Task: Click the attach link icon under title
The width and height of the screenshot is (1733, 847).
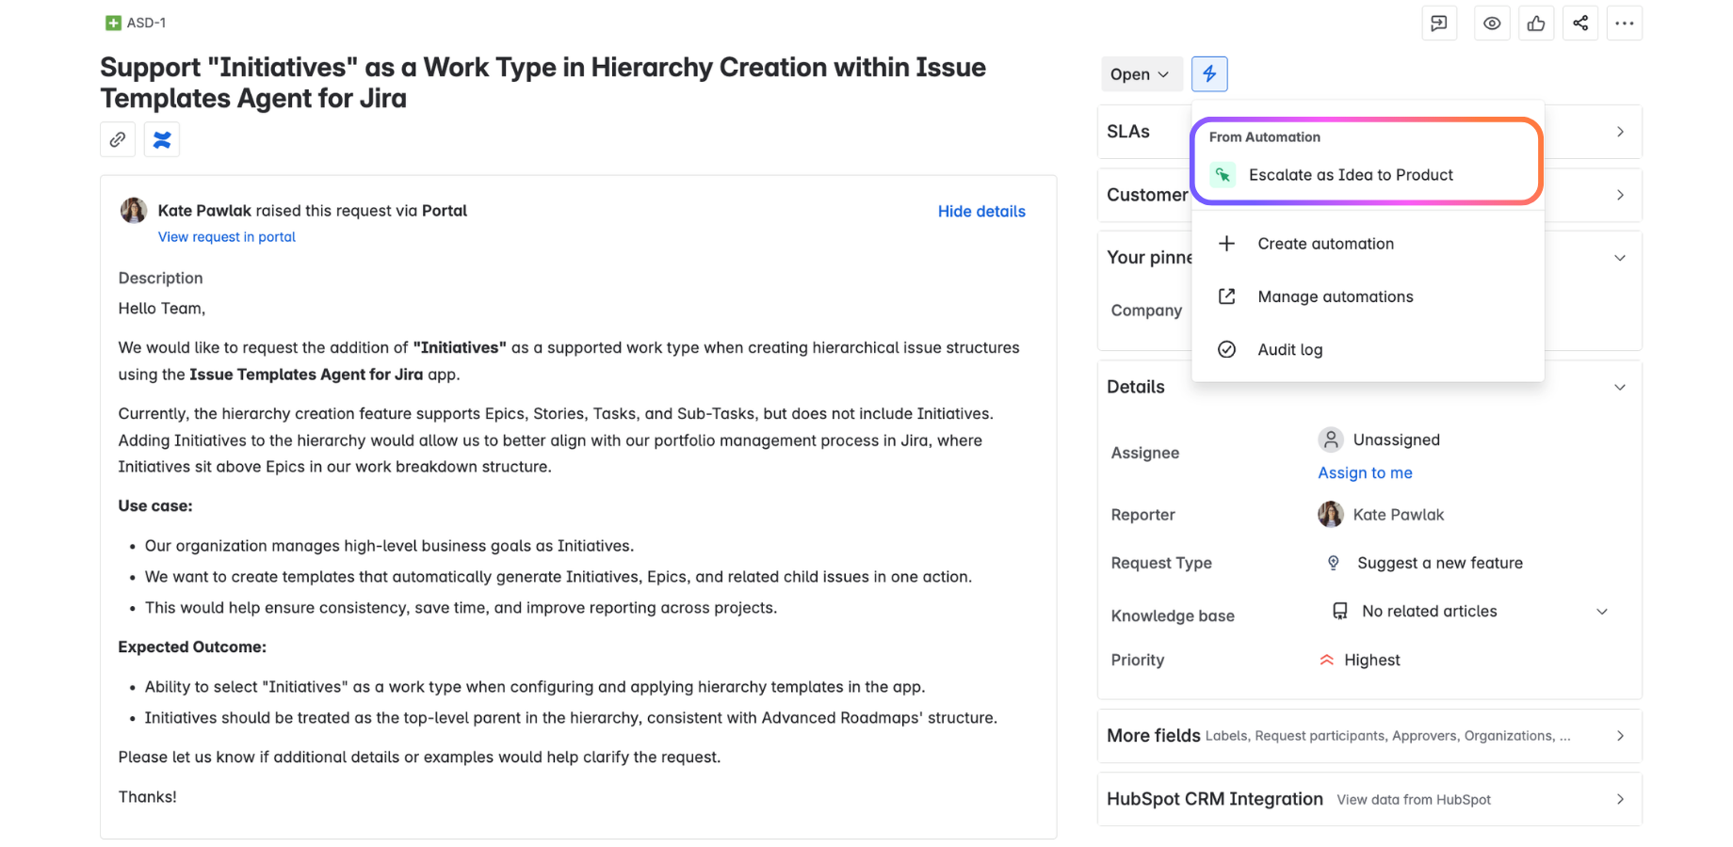Action: coord(118,139)
